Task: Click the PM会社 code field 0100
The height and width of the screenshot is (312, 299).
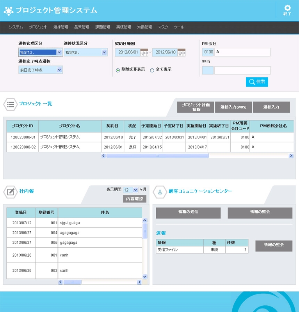Action: [x=208, y=52]
